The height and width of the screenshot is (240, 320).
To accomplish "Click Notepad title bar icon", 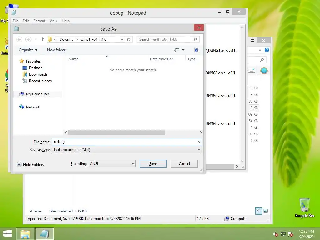I will [x=14, y=13].
